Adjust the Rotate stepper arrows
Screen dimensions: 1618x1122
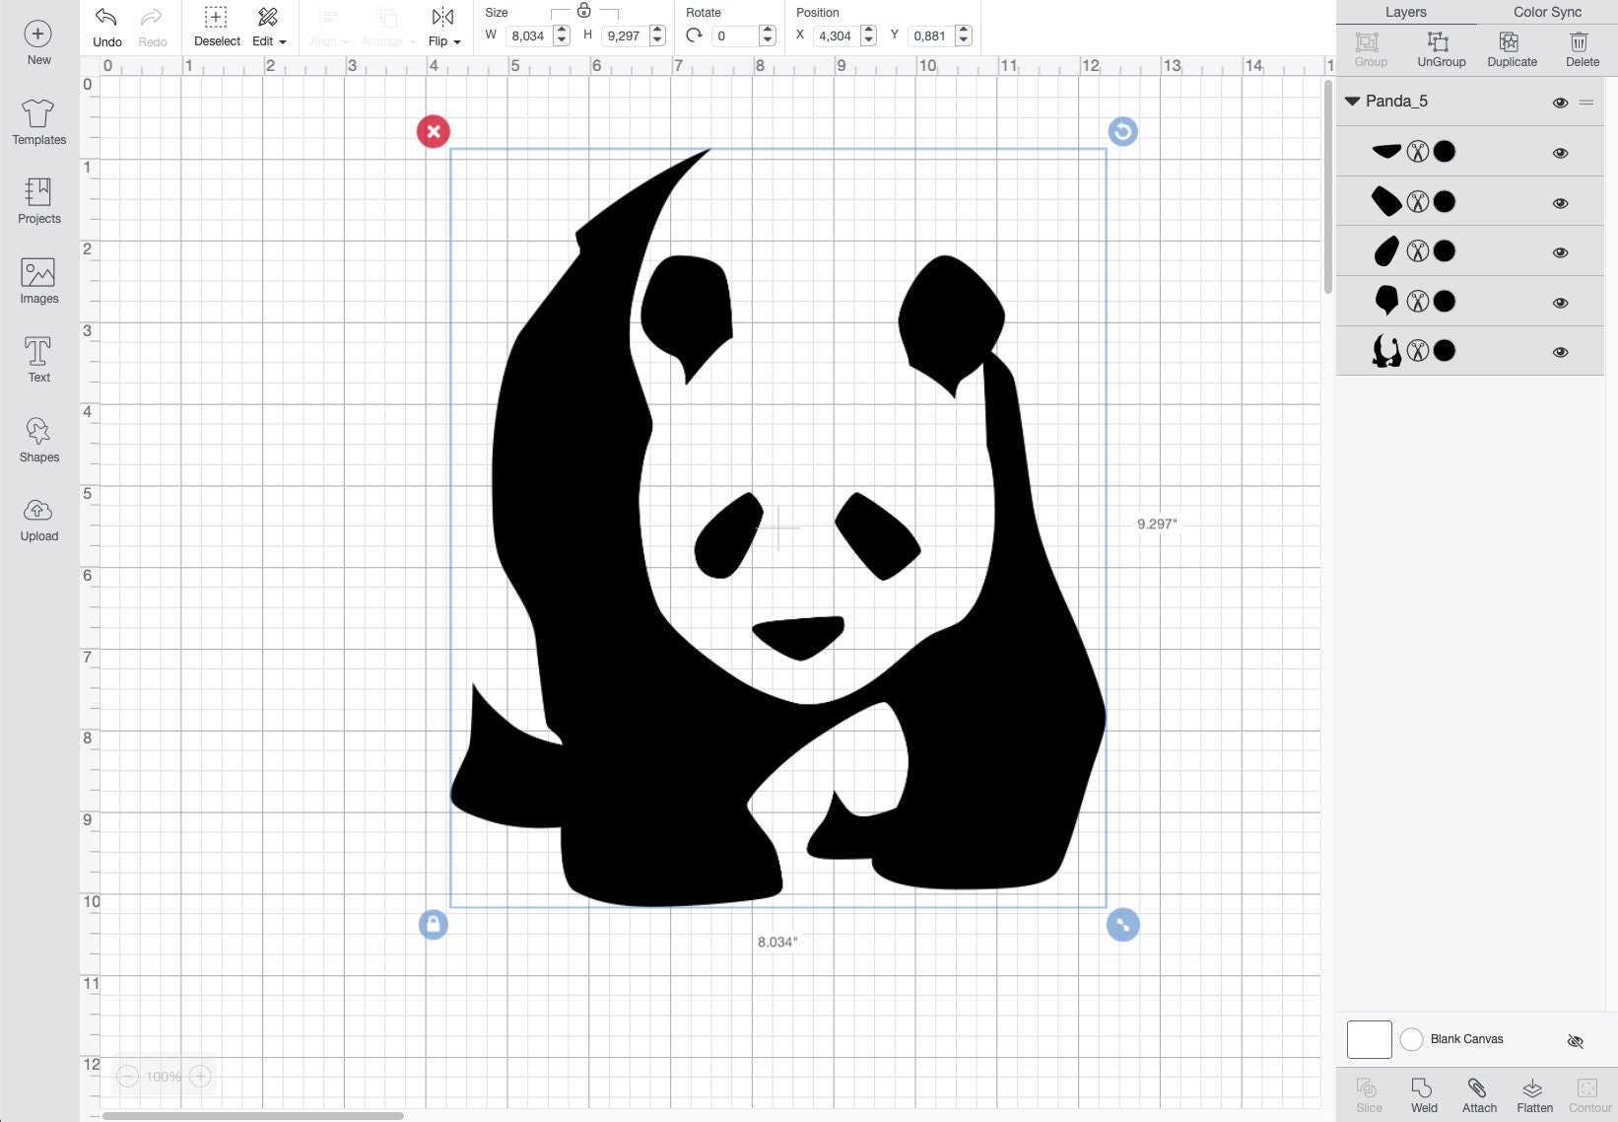[x=768, y=35]
